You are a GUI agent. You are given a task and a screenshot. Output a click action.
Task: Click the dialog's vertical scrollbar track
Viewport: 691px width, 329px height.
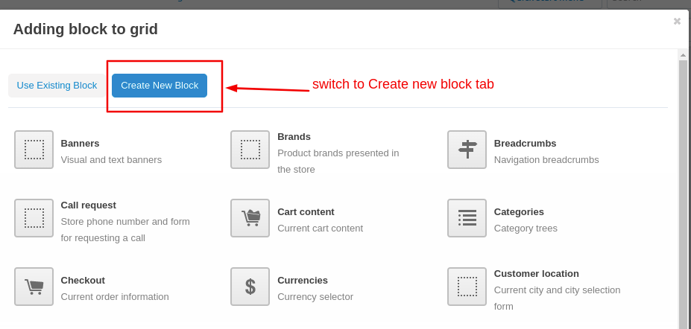[x=683, y=194]
